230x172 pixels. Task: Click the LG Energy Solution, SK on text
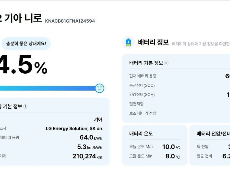[x=74, y=128]
